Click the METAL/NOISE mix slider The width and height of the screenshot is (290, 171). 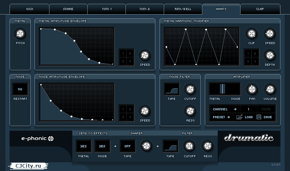(x=225, y=89)
